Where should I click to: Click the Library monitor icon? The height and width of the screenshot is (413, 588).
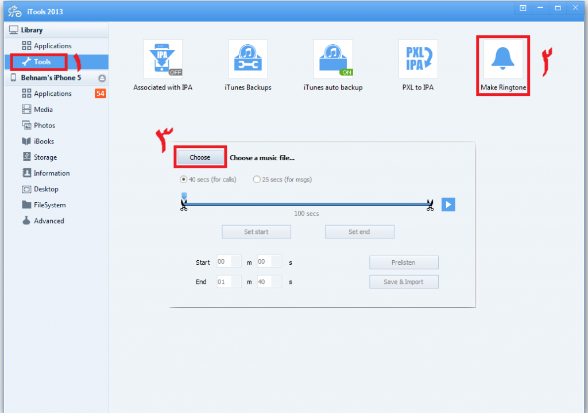coord(14,30)
